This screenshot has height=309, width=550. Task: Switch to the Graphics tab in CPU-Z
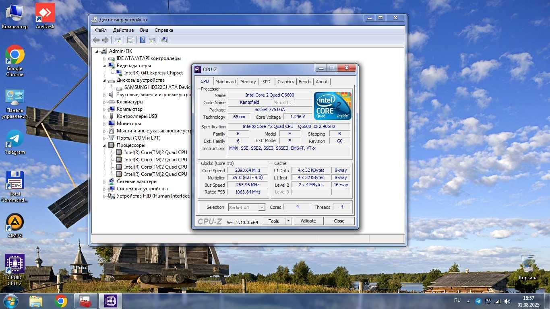tap(286, 82)
